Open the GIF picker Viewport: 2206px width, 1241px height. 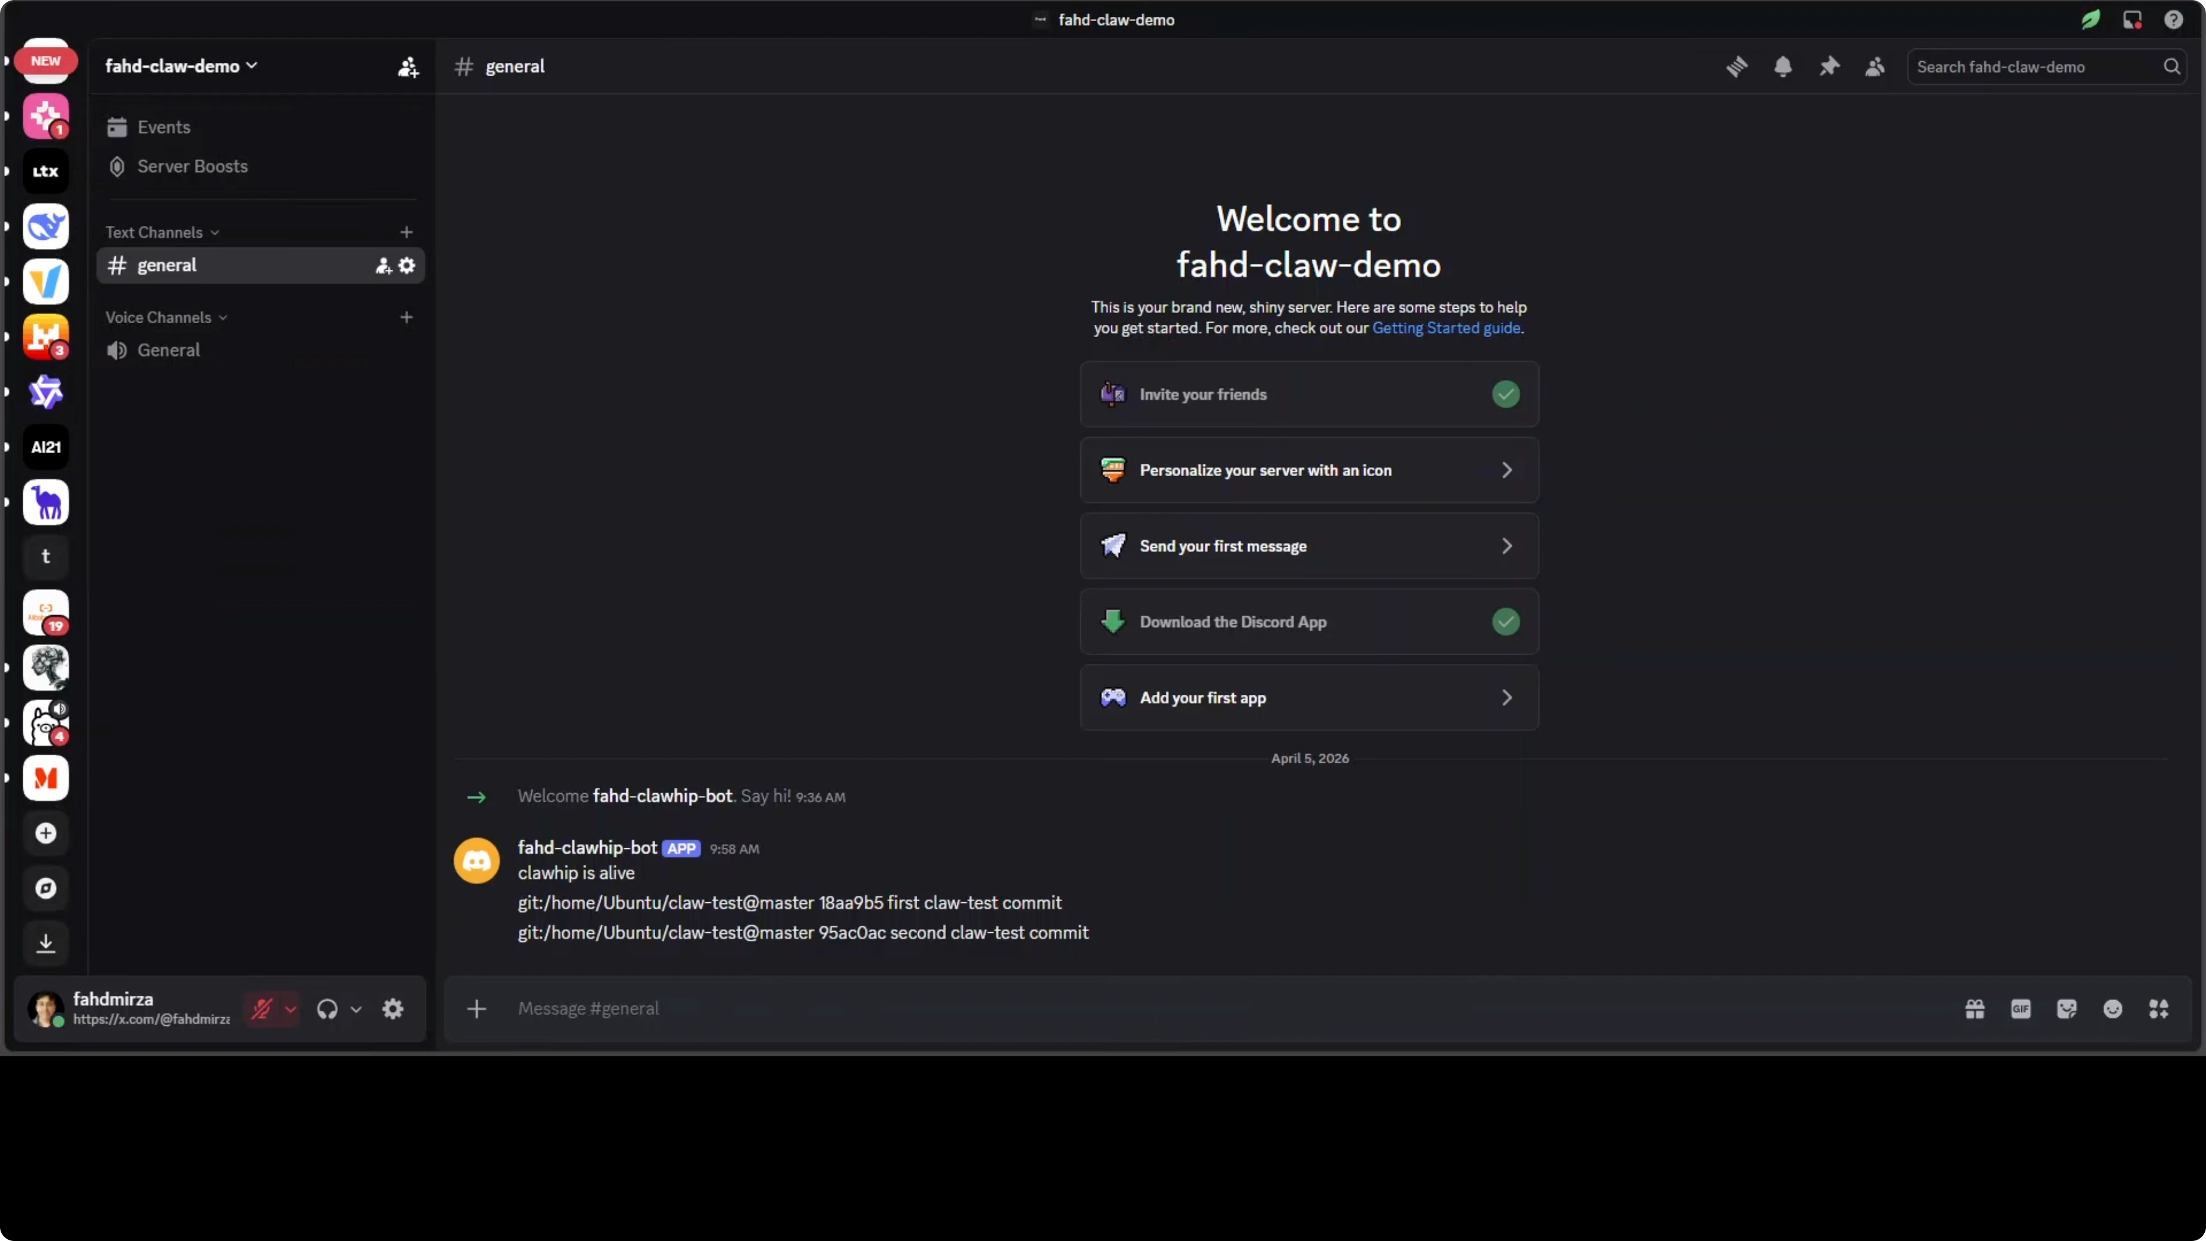2020,1009
